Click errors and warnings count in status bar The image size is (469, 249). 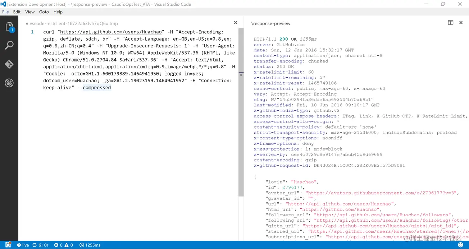click(x=63, y=245)
